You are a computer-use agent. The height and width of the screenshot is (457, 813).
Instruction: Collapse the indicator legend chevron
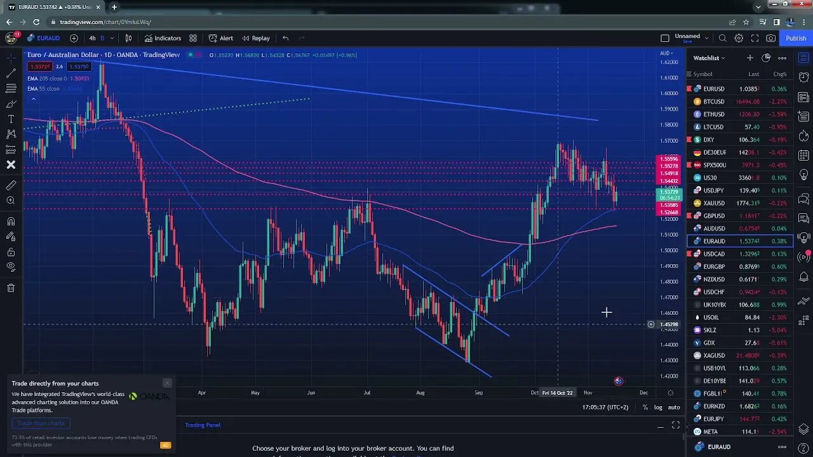pos(33,98)
